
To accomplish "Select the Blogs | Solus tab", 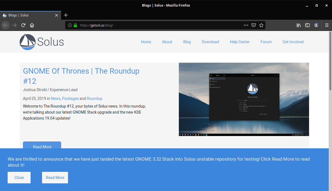I will pos(31,15).
